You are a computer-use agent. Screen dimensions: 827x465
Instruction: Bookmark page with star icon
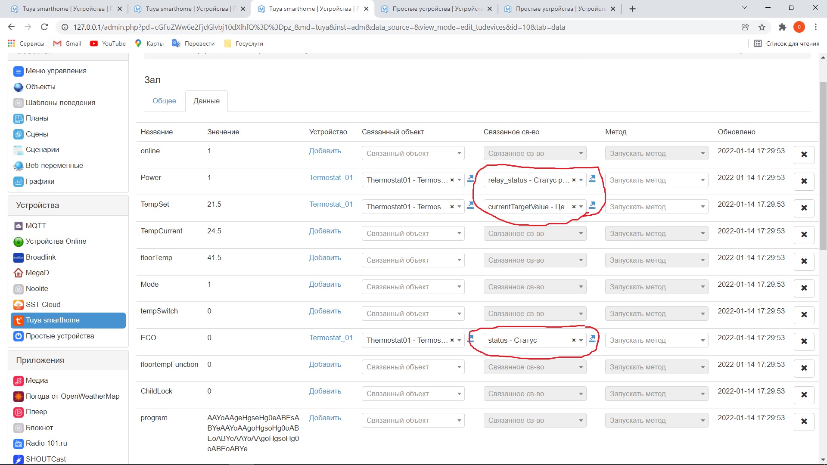(762, 27)
